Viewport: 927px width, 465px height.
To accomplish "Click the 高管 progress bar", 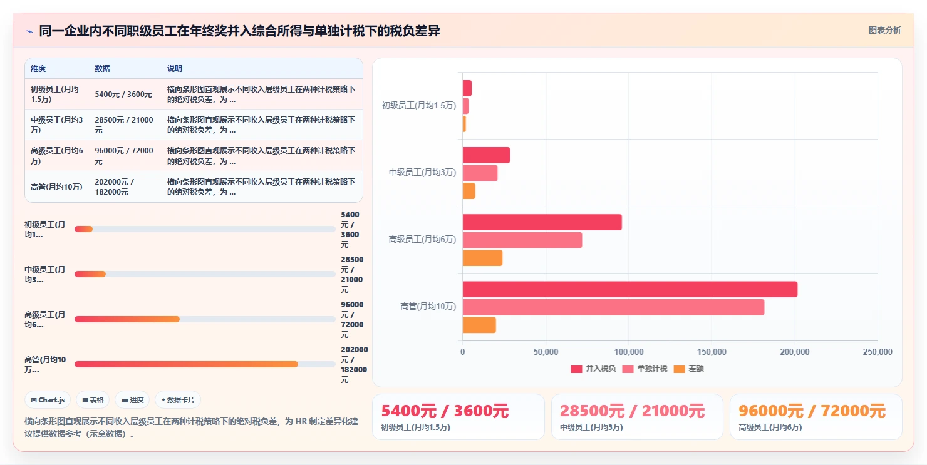I will pyautogui.click(x=205, y=364).
